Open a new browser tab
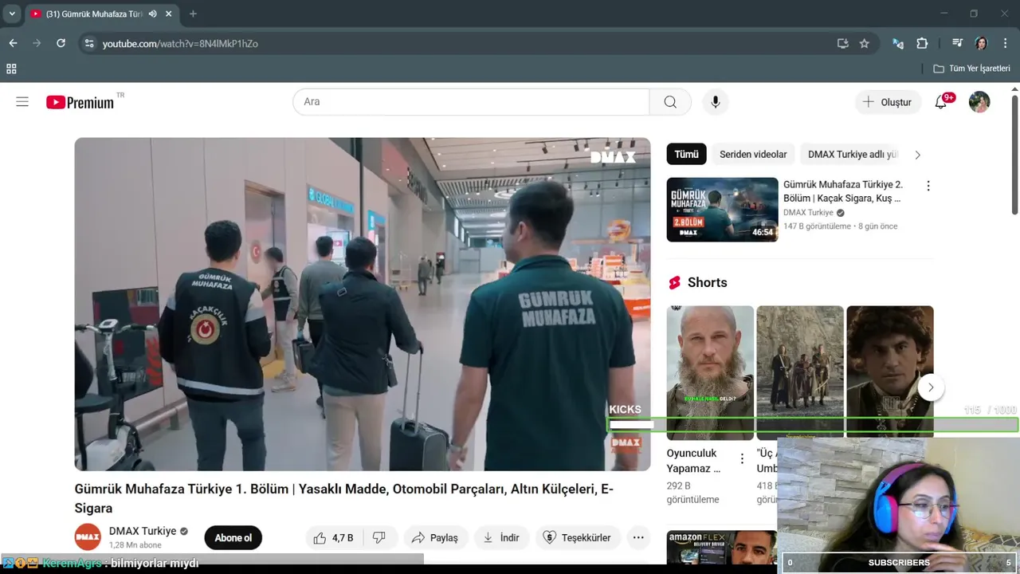The height and width of the screenshot is (574, 1020). (x=193, y=14)
